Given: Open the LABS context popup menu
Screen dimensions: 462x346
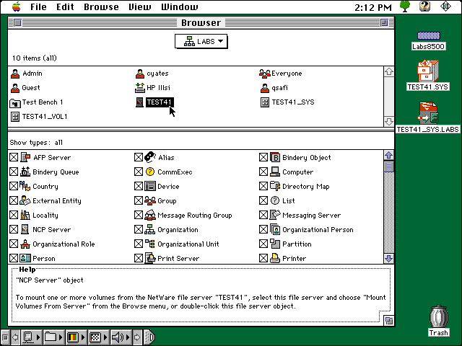Looking at the screenshot, I should [x=201, y=42].
